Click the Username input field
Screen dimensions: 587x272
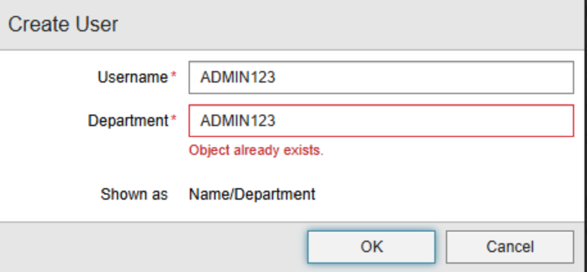tap(380, 77)
